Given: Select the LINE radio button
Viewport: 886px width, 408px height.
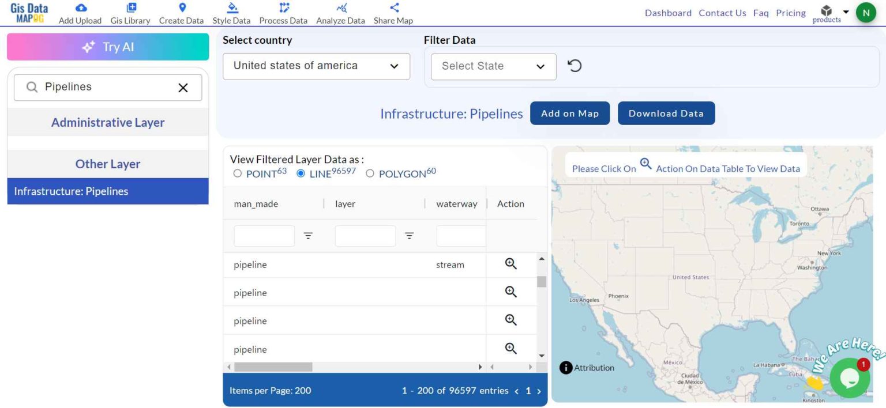Looking at the screenshot, I should click(301, 173).
